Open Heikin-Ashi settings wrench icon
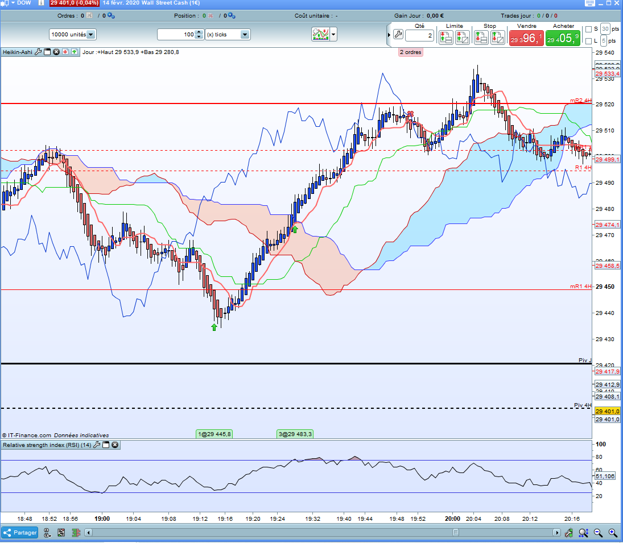623x543 pixels. point(39,52)
